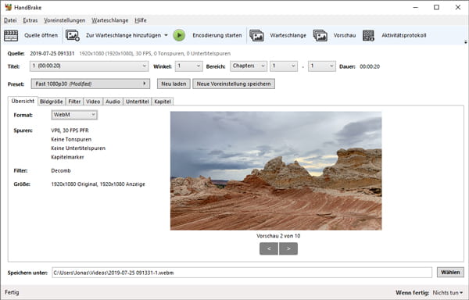
Task: Switch to the Bildgröße tab
Action: pos(52,102)
